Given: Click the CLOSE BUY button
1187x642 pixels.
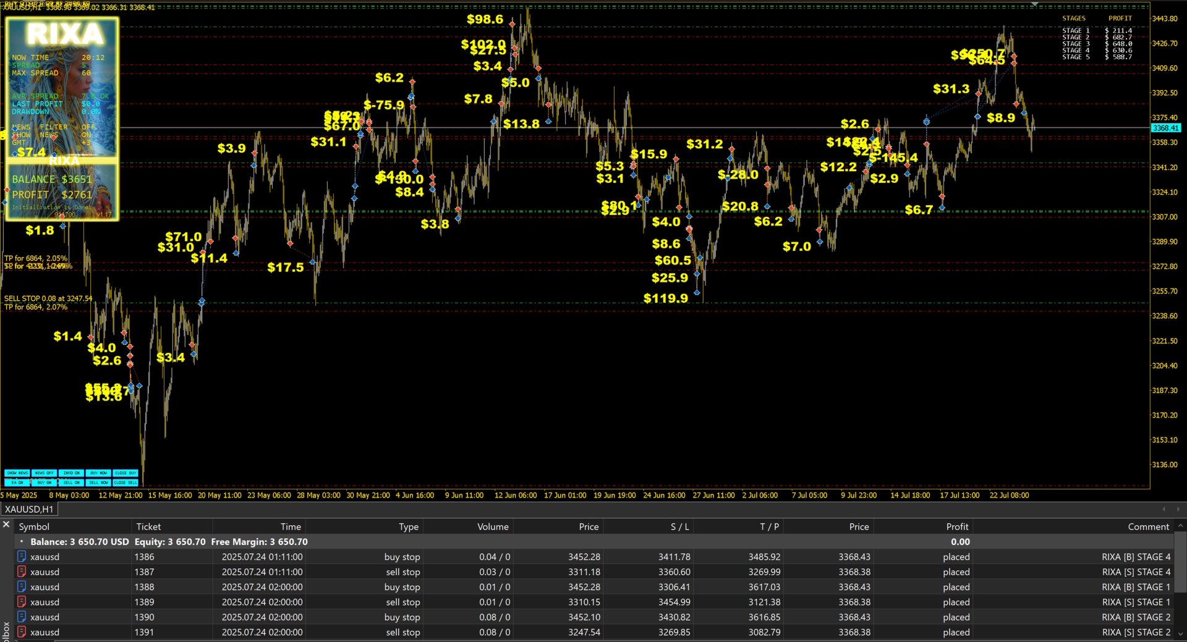Looking at the screenshot, I should [x=126, y=473].
